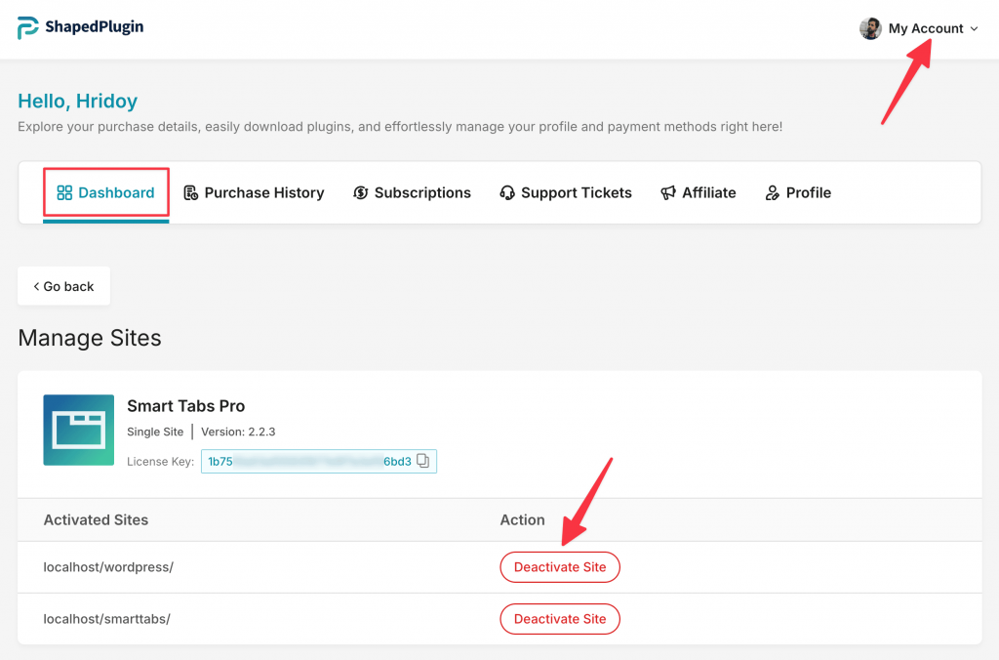Switch to the Affiliate tab
999x660 pixels.
(699, 192)
